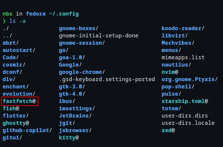
Task: Click the ls -a command text
Action: point(17,21)
